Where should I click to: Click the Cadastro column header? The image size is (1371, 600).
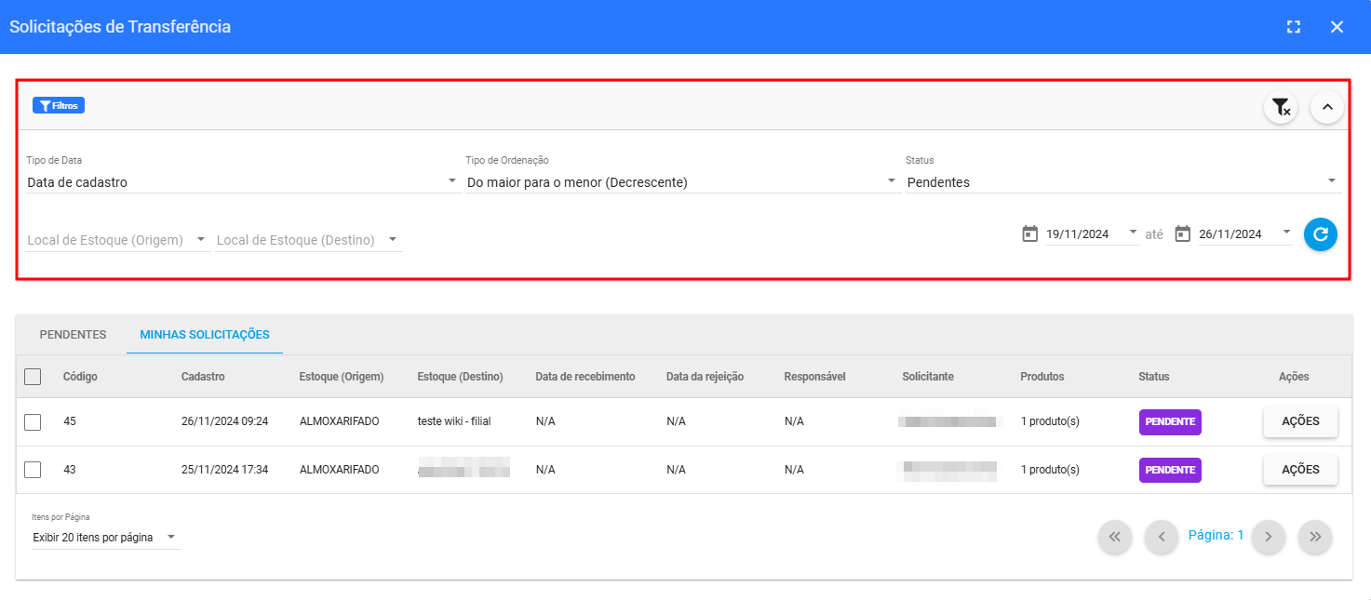click(x=203, y=377)
